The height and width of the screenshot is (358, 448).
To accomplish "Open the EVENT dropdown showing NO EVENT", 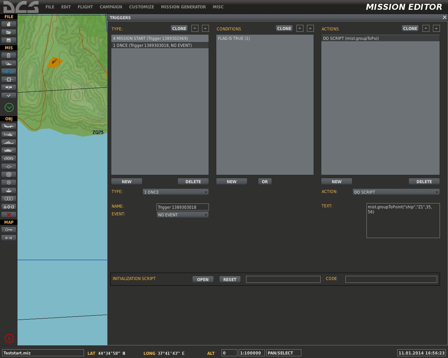I will coord(183,215).
